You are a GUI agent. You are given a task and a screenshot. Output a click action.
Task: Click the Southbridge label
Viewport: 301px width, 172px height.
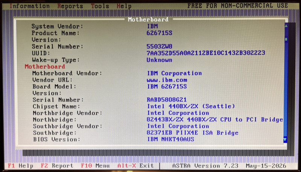coord(55,133)
